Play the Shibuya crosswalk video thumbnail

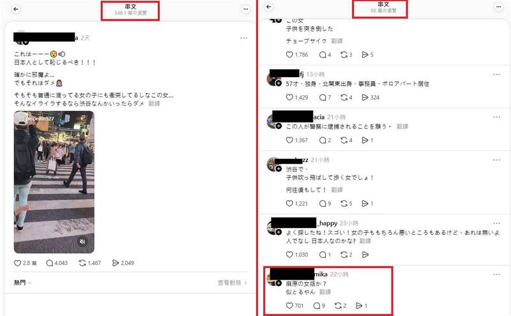pyautogui.click(x=54, y=182)
